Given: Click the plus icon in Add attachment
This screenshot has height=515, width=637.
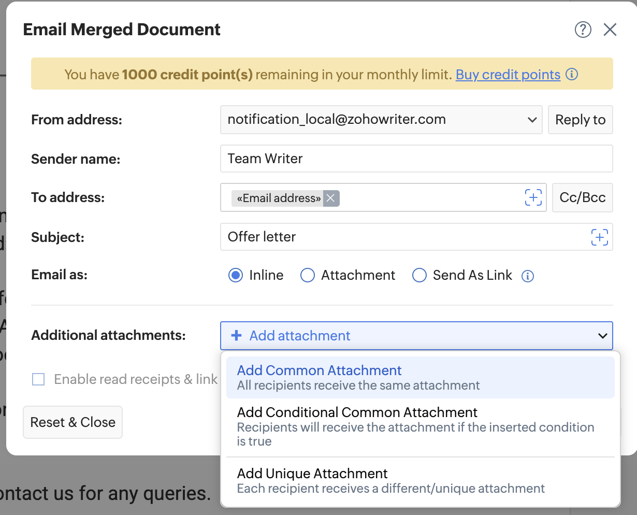Looking at the screenshot, I should [236, 336].
